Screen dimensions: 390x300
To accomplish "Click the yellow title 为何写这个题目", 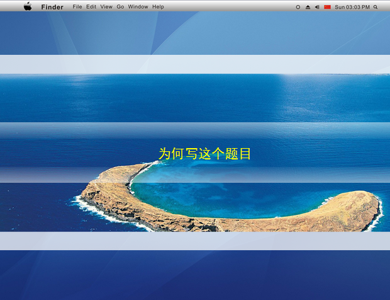I will tap(204, 154).
